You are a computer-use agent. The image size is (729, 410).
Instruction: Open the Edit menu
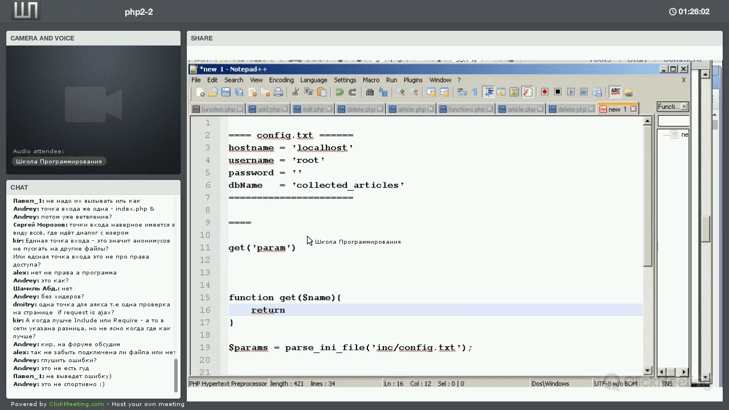pos(212,80)
